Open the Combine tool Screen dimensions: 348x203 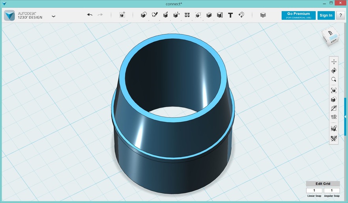click(209, 15)
